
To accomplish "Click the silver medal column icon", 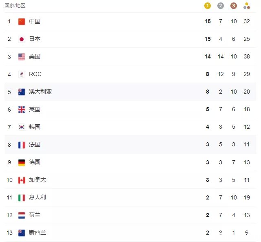I will 220,6.
